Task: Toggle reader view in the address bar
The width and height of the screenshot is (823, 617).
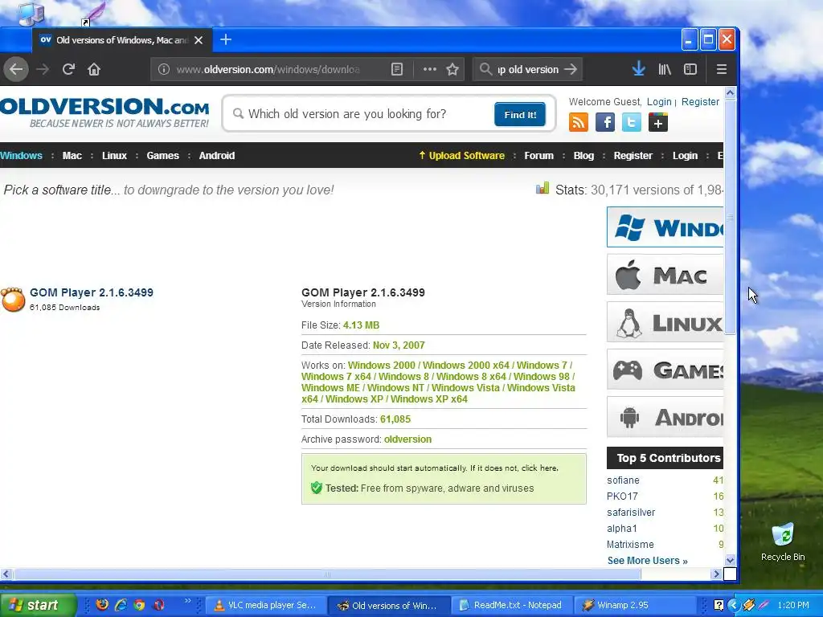Action: click(x=397, y=69)
